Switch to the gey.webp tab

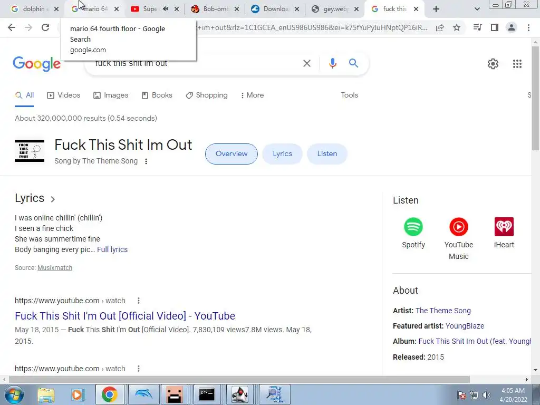[335, 9]
